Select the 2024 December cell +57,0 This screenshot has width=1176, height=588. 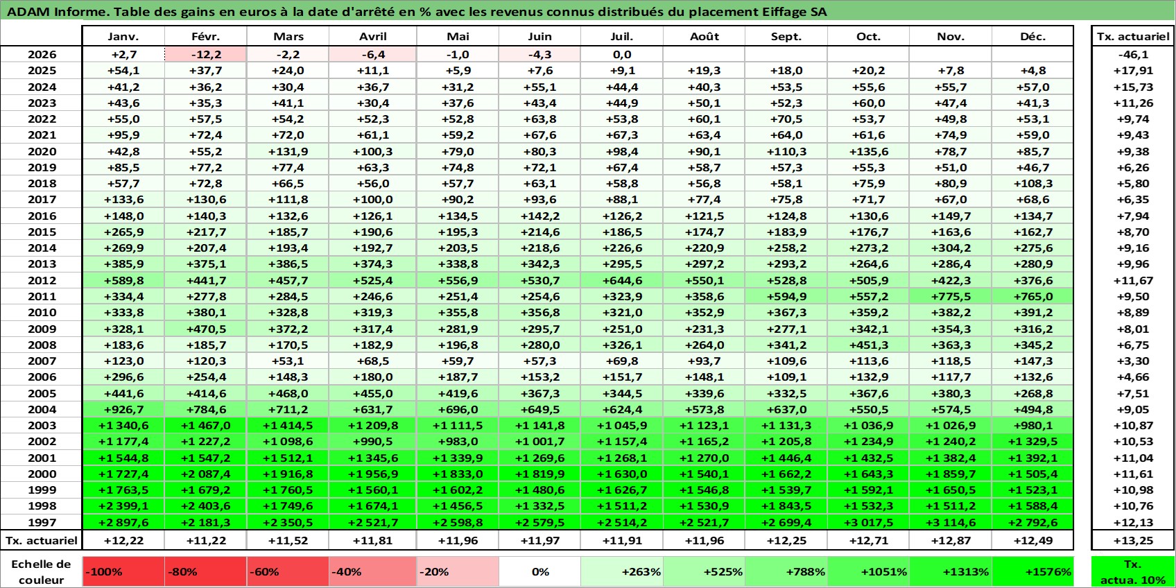click(1032, 87)
